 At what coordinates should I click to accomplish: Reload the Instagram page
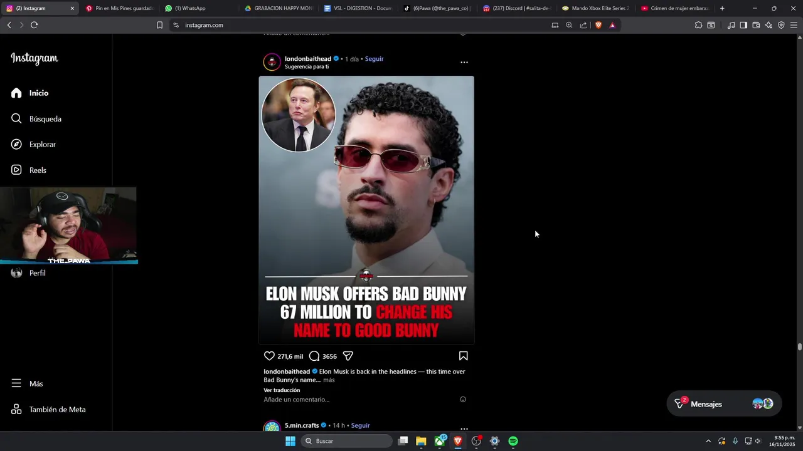click(34, 25)
